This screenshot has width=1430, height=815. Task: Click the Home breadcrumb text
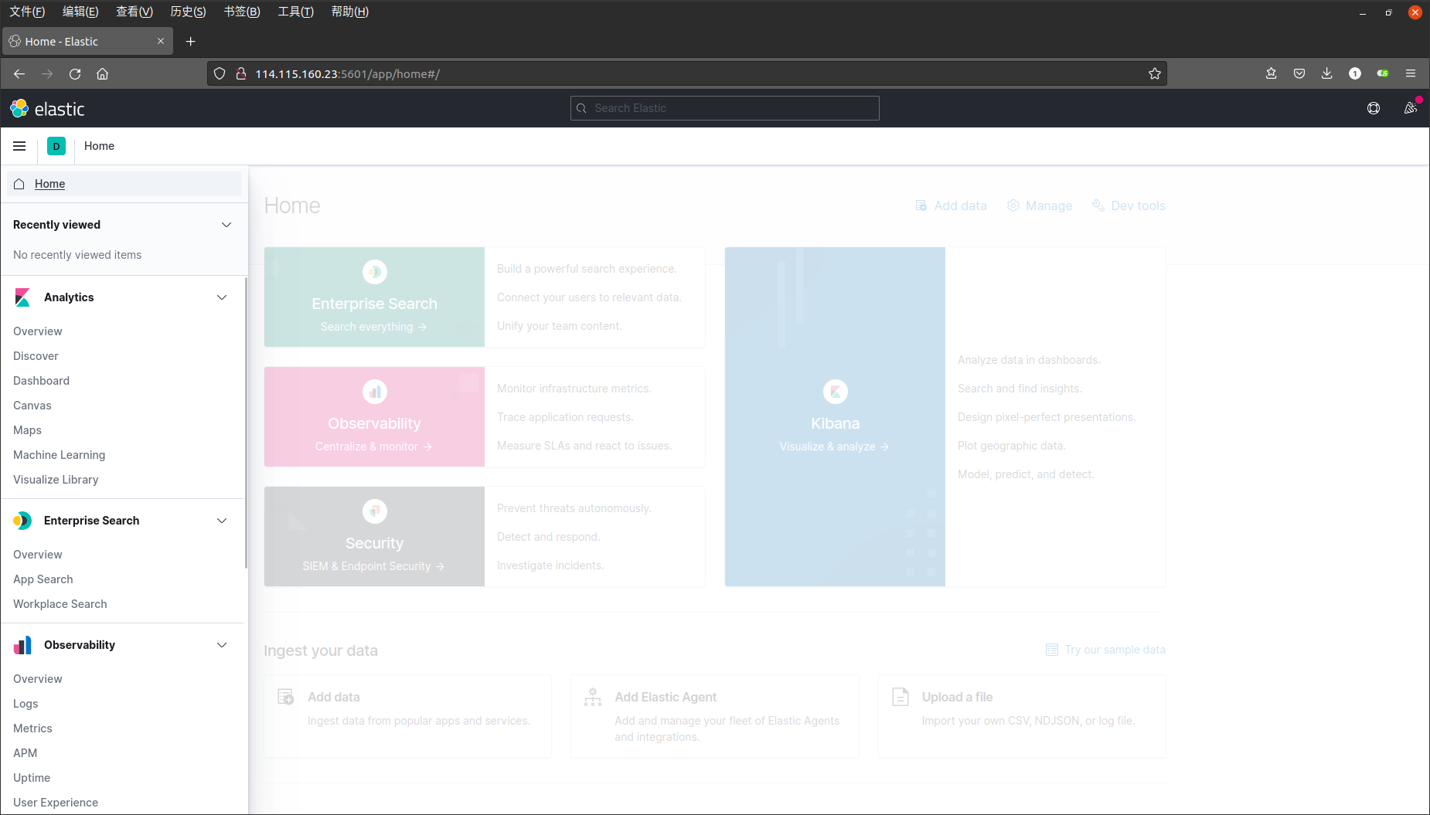pos(99,146)
